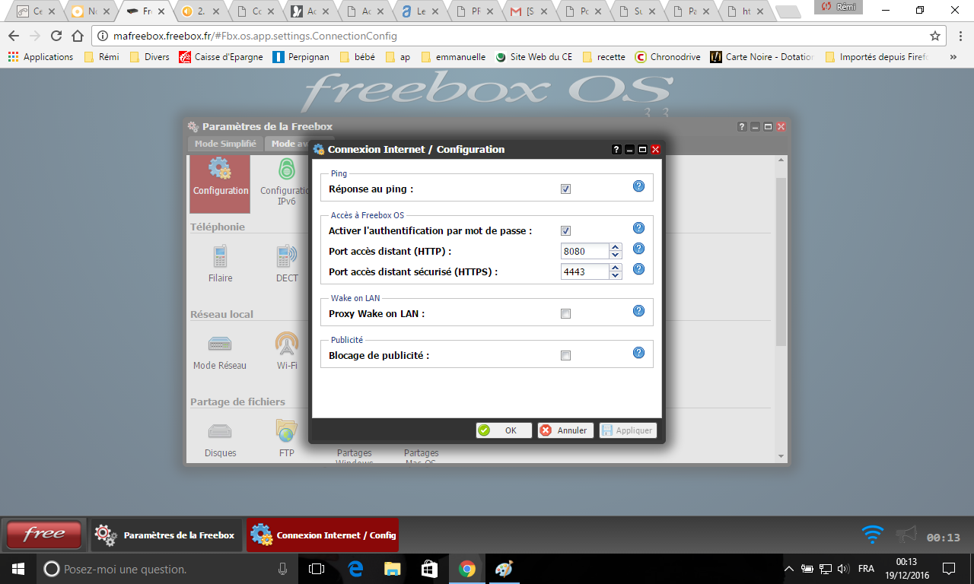Click the HTTPS port input field
Image resolution: width=974 pixels, height=584 pixels.
[585, 271]
